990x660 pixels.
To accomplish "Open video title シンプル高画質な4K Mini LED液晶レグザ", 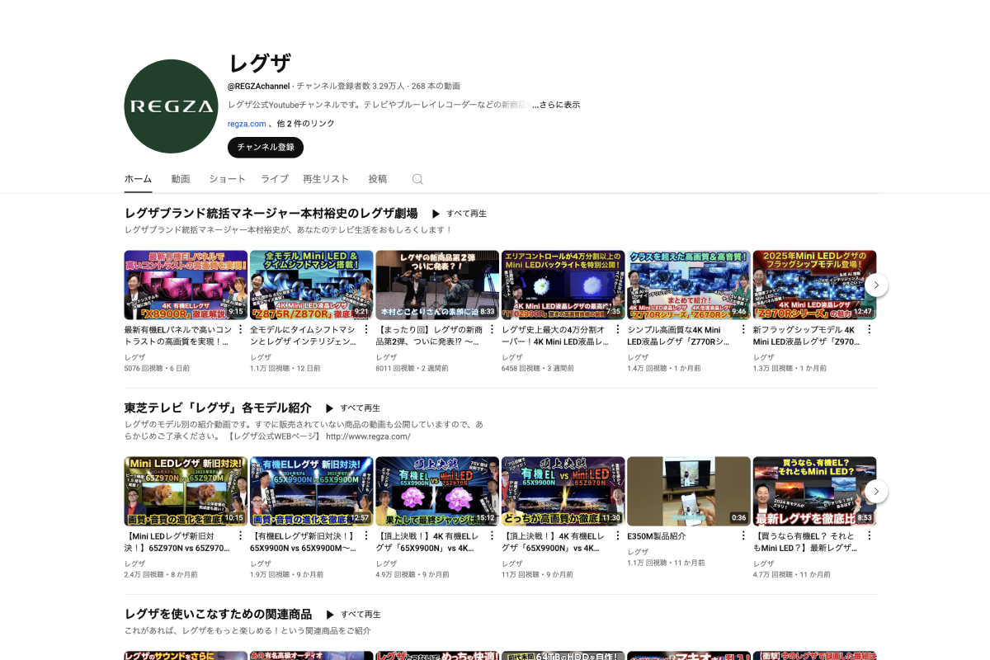I will coord(681,336).
